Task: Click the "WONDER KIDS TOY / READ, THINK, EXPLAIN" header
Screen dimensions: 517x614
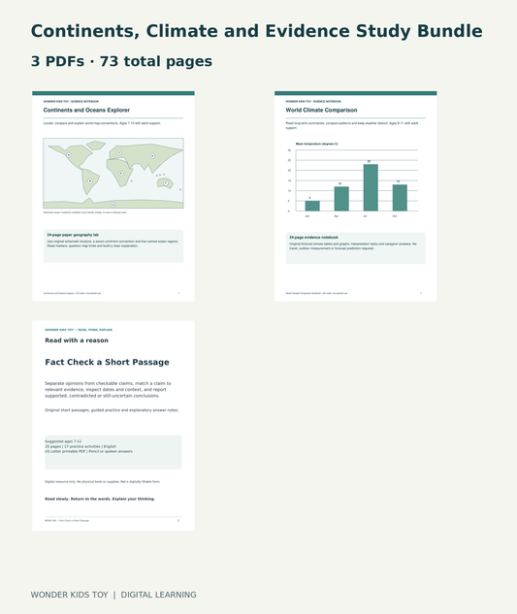Action: click(79, 330)
